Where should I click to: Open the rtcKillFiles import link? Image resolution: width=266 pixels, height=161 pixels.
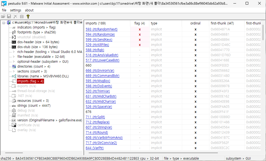pos(97,45)
